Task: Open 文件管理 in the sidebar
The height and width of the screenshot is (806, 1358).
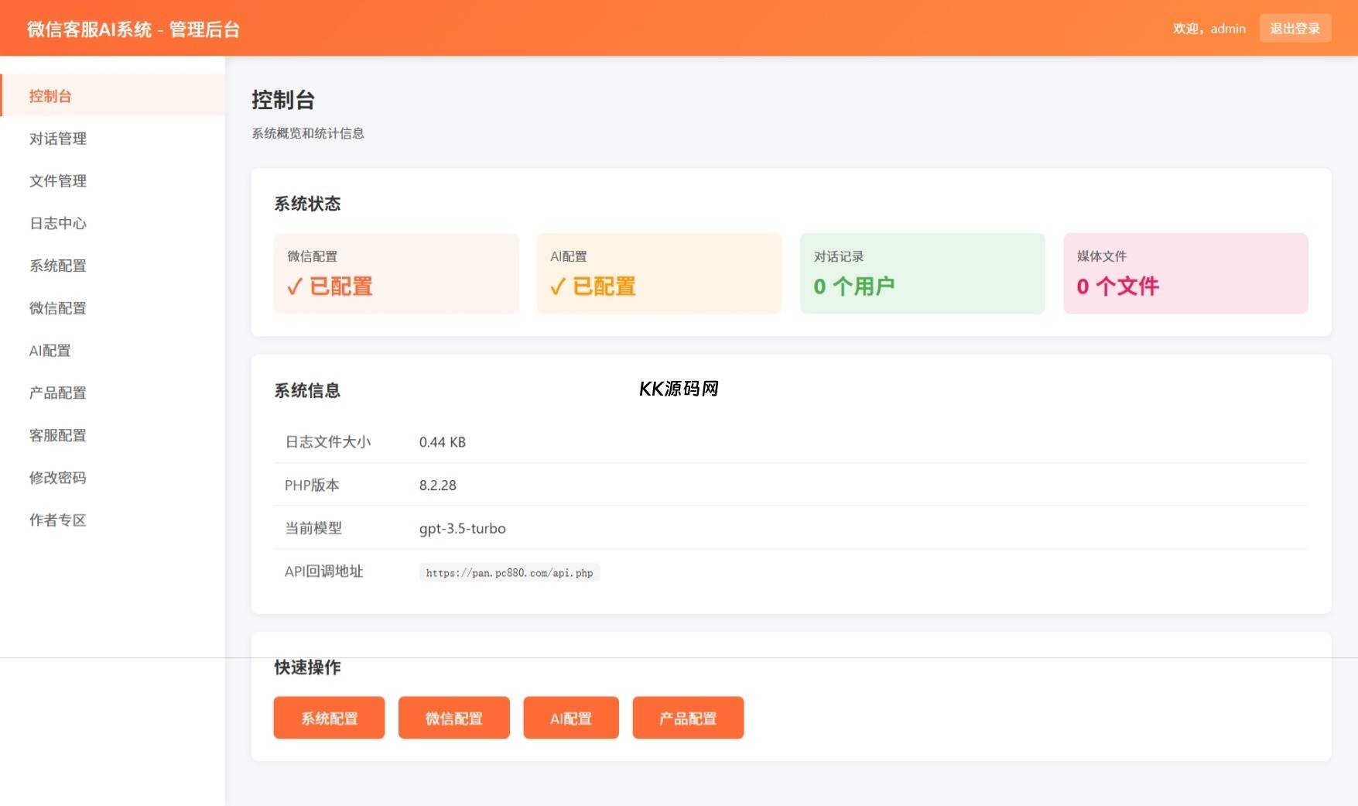Action: [57, 180]
